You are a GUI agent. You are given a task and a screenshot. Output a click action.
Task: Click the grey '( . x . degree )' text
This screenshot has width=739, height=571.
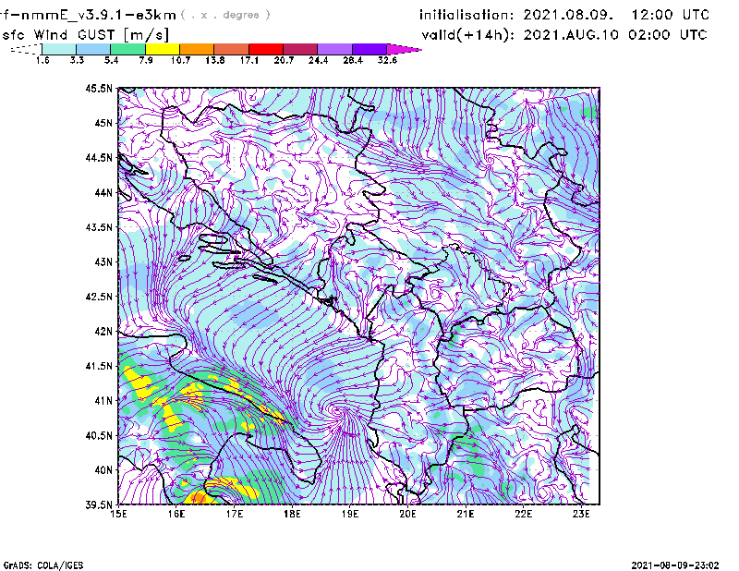tap(225, 15)
